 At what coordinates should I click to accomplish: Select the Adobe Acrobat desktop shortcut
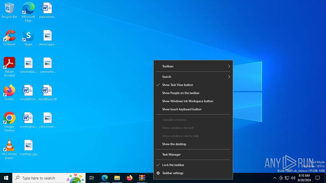click(x=9, y=67)
